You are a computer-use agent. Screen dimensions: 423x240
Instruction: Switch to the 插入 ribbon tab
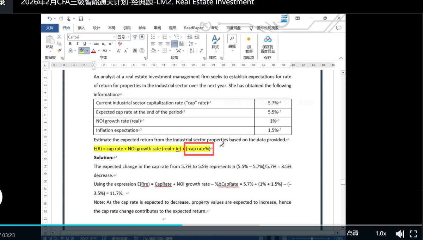(x=81, y=28)
